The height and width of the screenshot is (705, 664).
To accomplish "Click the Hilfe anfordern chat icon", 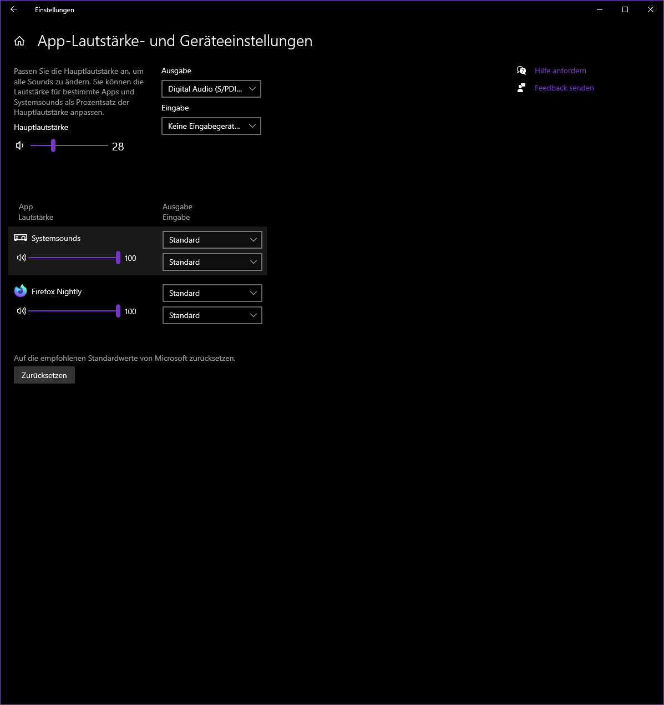I will click(521, 70).
